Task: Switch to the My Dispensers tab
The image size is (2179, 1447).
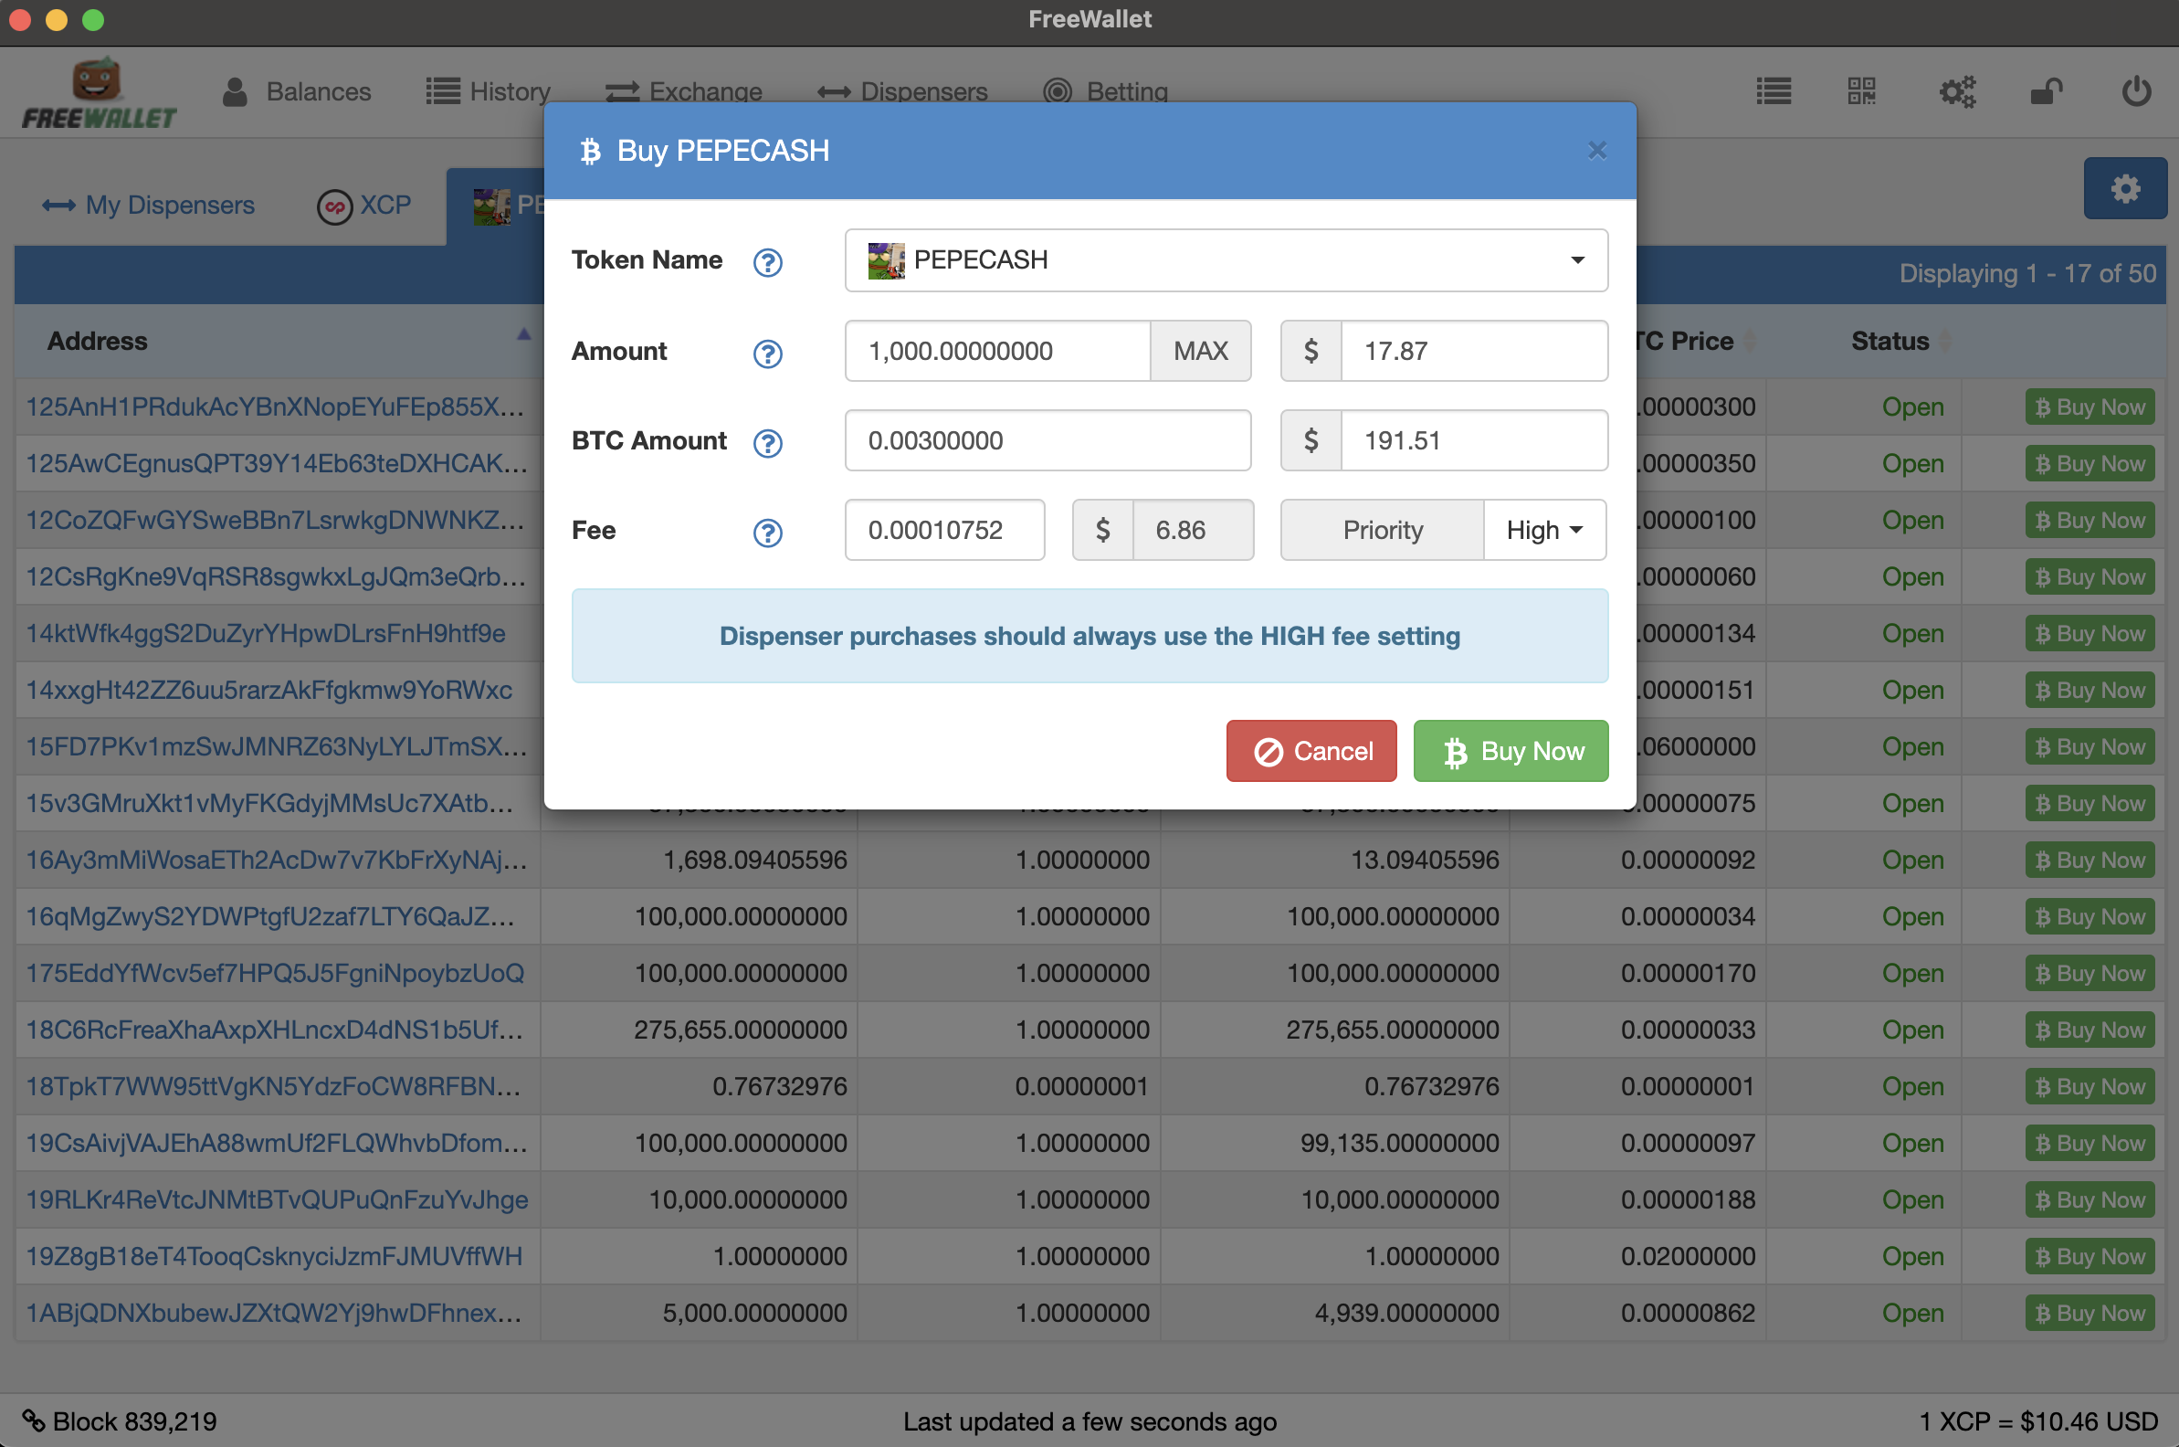Action: (149, 205)
